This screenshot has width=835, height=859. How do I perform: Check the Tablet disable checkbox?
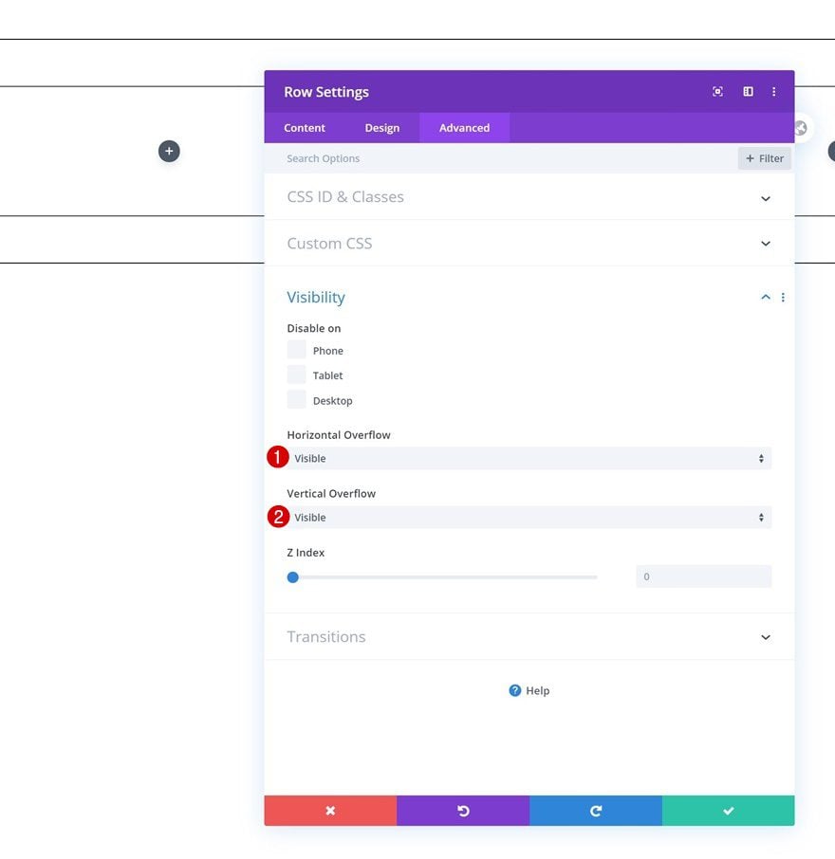297,375
